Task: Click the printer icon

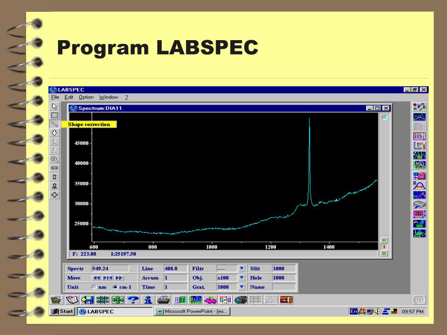Action: click(163, 300)
